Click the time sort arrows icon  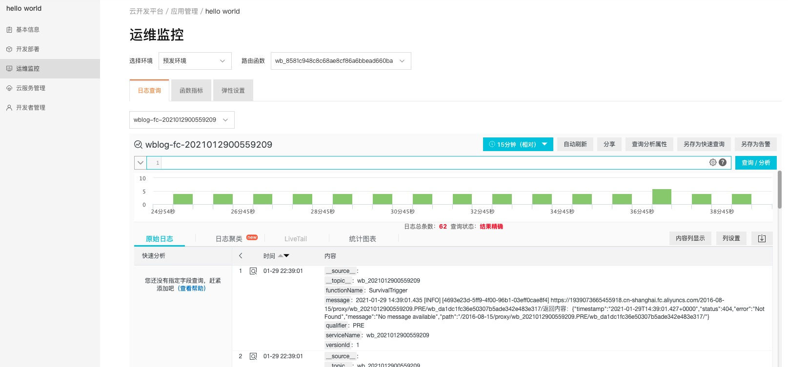tap(283, 256)
